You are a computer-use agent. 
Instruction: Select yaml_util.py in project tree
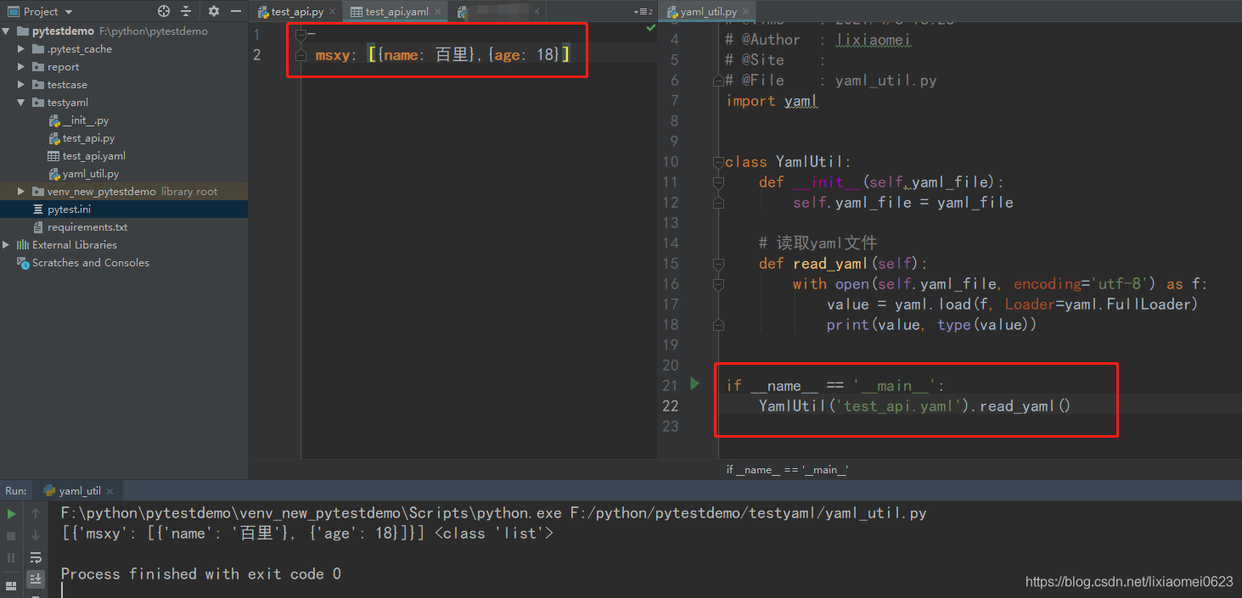coord(90,174)
